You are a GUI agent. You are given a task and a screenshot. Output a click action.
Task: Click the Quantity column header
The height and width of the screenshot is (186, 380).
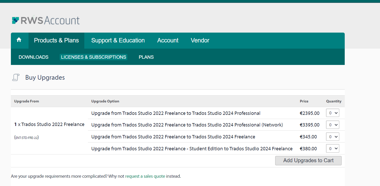point(334,101)
